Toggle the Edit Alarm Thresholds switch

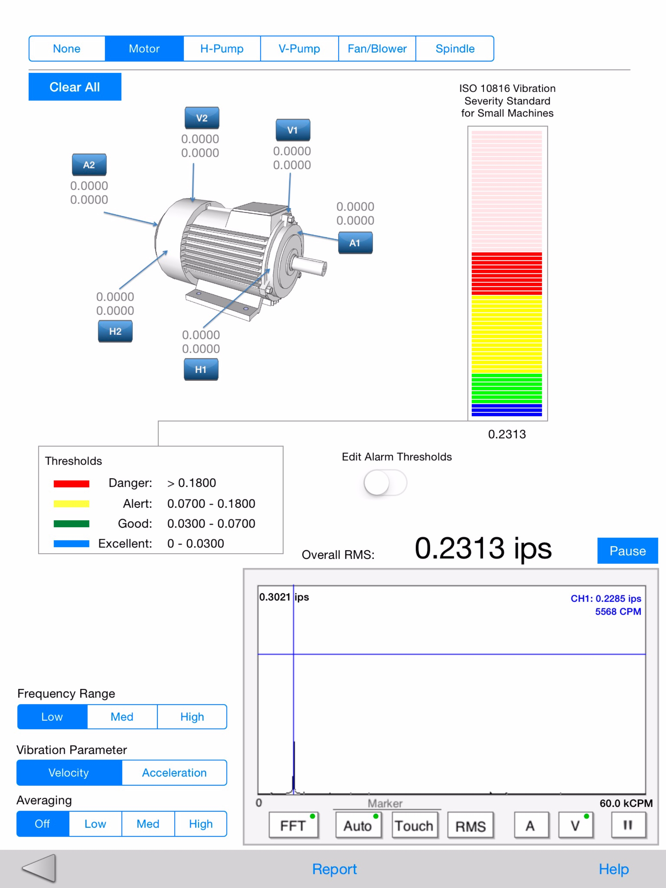pyautogui.click(x=385, y=483)
